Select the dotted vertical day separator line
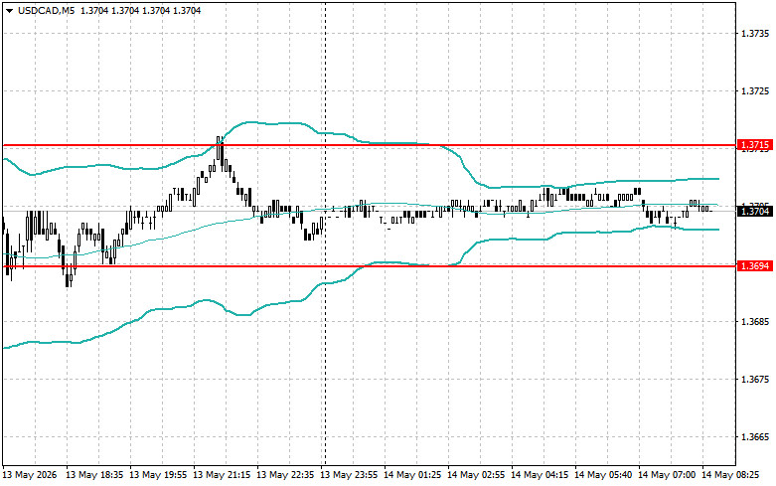776x486 pixels. point(325,233)
